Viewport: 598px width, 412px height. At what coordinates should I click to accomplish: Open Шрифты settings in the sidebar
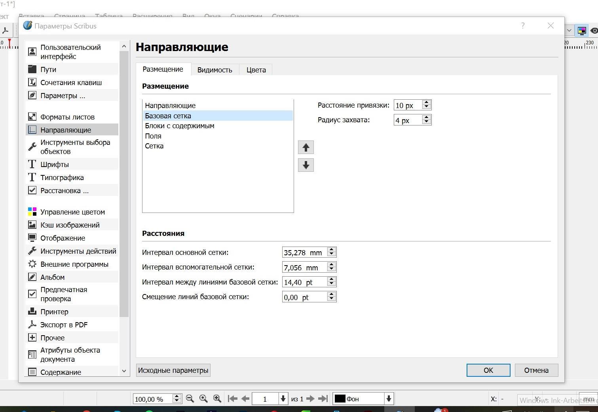click(x=55, y=164)
